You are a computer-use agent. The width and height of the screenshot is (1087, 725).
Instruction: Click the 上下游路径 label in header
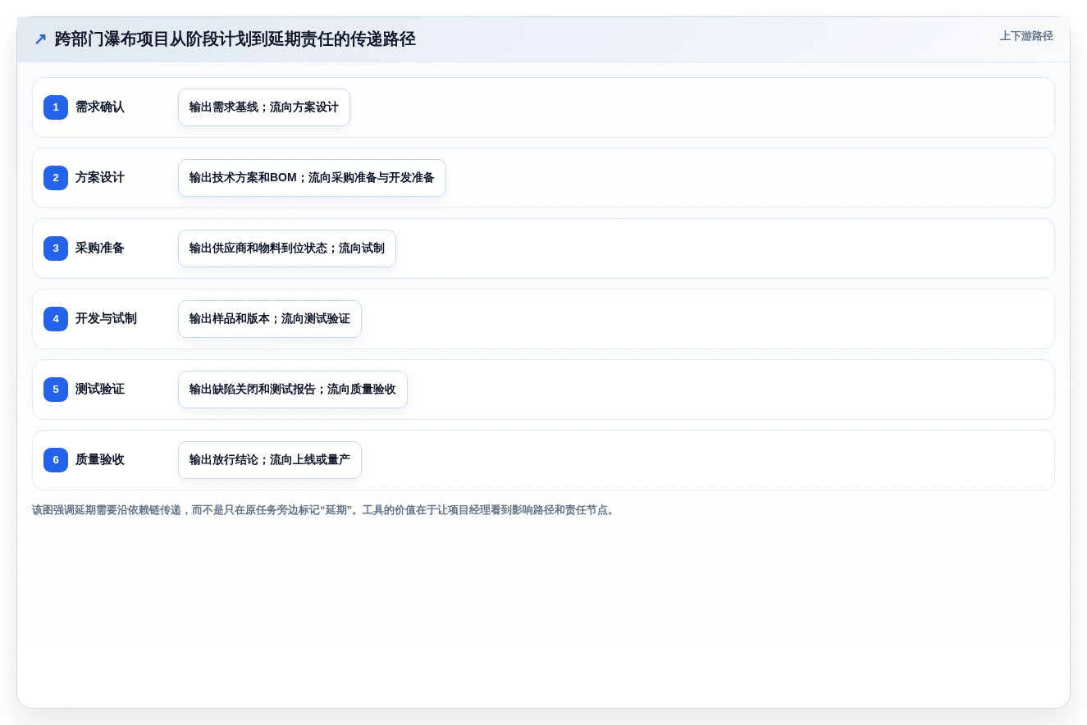click(1026, 36)
